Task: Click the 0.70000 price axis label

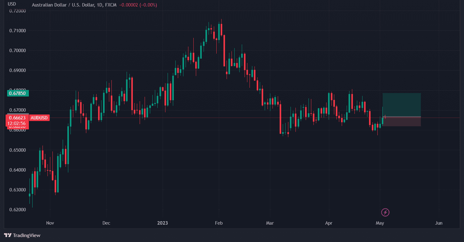Action: click(x=18, y=51)
